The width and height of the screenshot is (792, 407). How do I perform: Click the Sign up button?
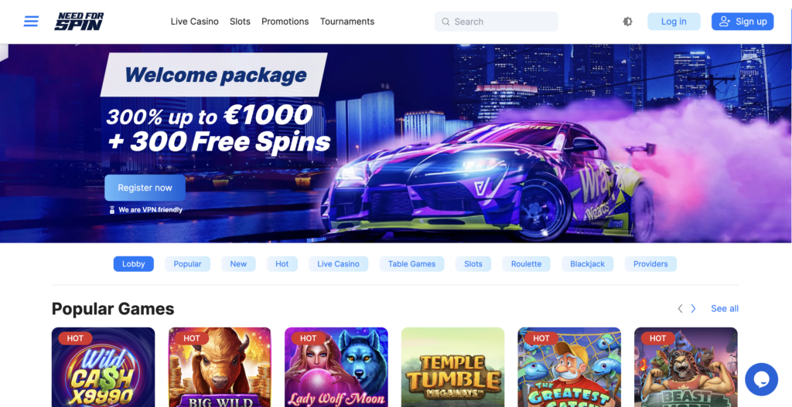(x=742, y=22)
